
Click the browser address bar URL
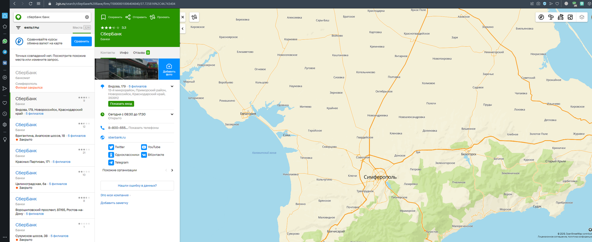click(115, 4)
